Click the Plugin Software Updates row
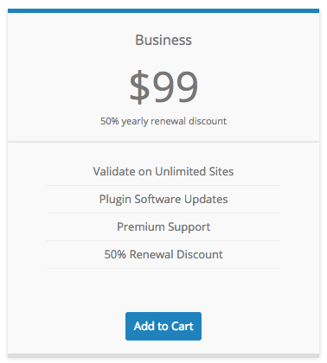 coord(163,200)
